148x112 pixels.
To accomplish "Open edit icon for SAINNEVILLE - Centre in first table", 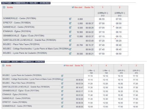I will coord(70,28).
